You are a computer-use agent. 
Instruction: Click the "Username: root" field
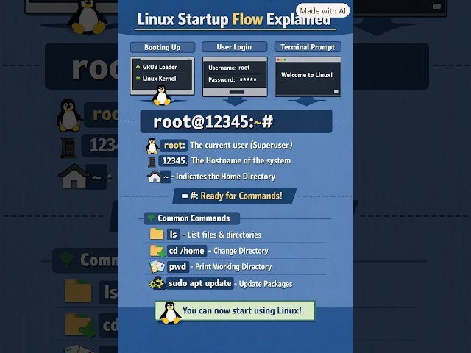[x=229, y=68]
